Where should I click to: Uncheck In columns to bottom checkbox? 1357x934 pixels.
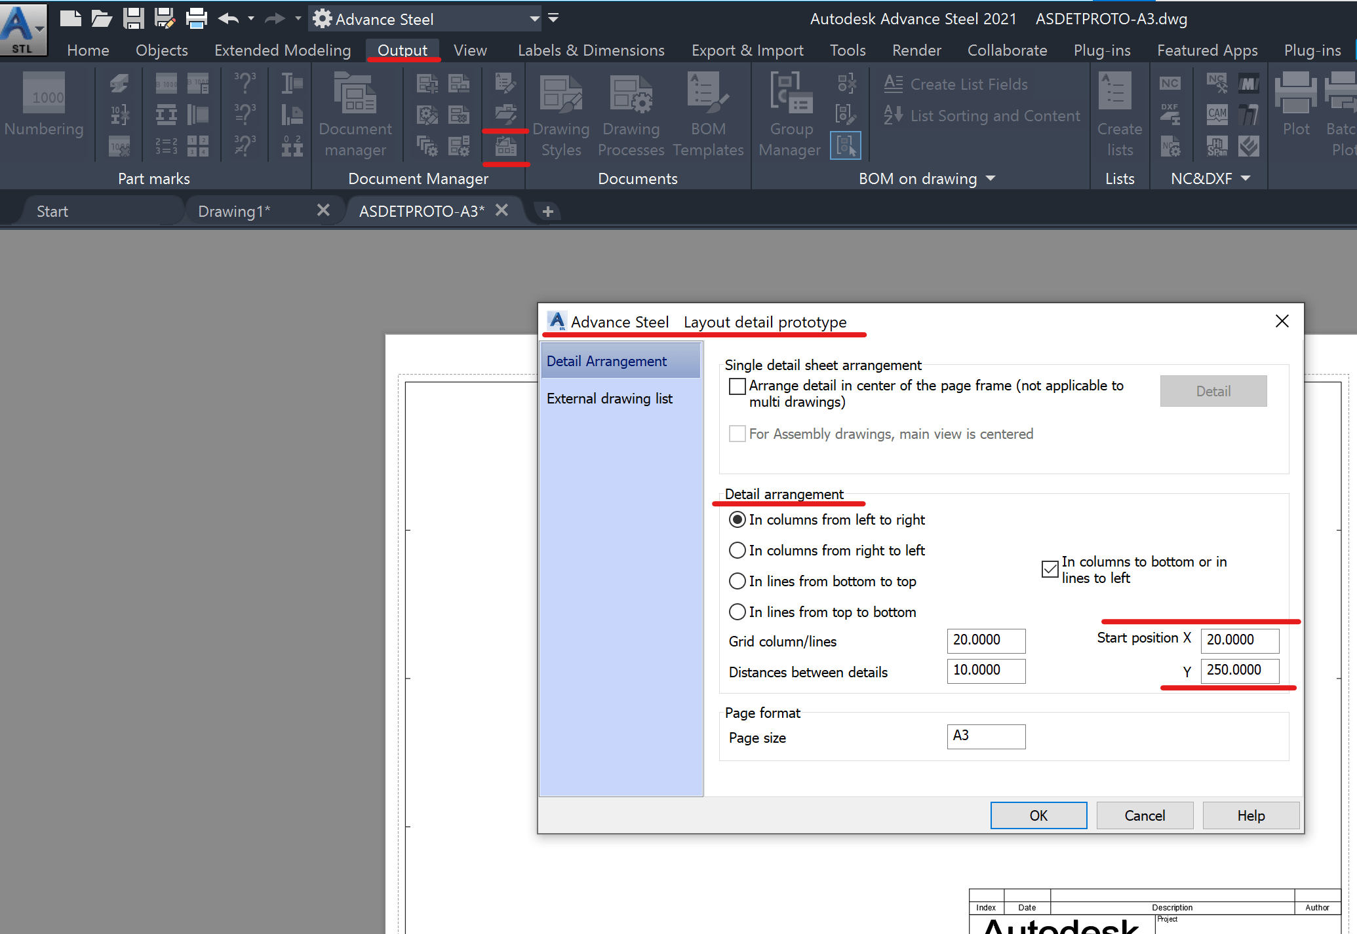[1050, 569]
